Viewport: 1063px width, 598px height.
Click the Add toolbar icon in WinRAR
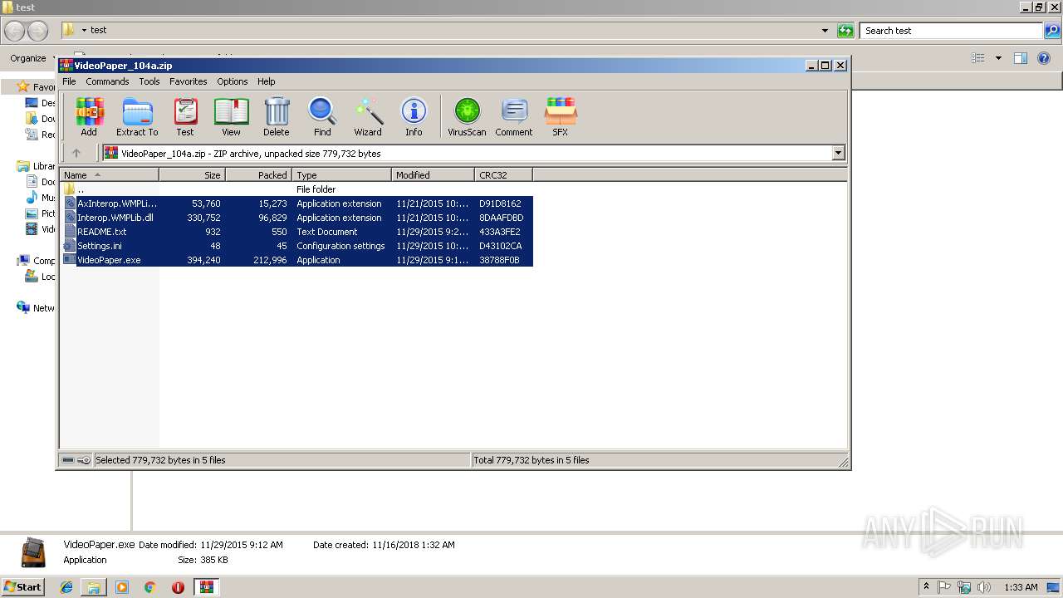point(89,116)
